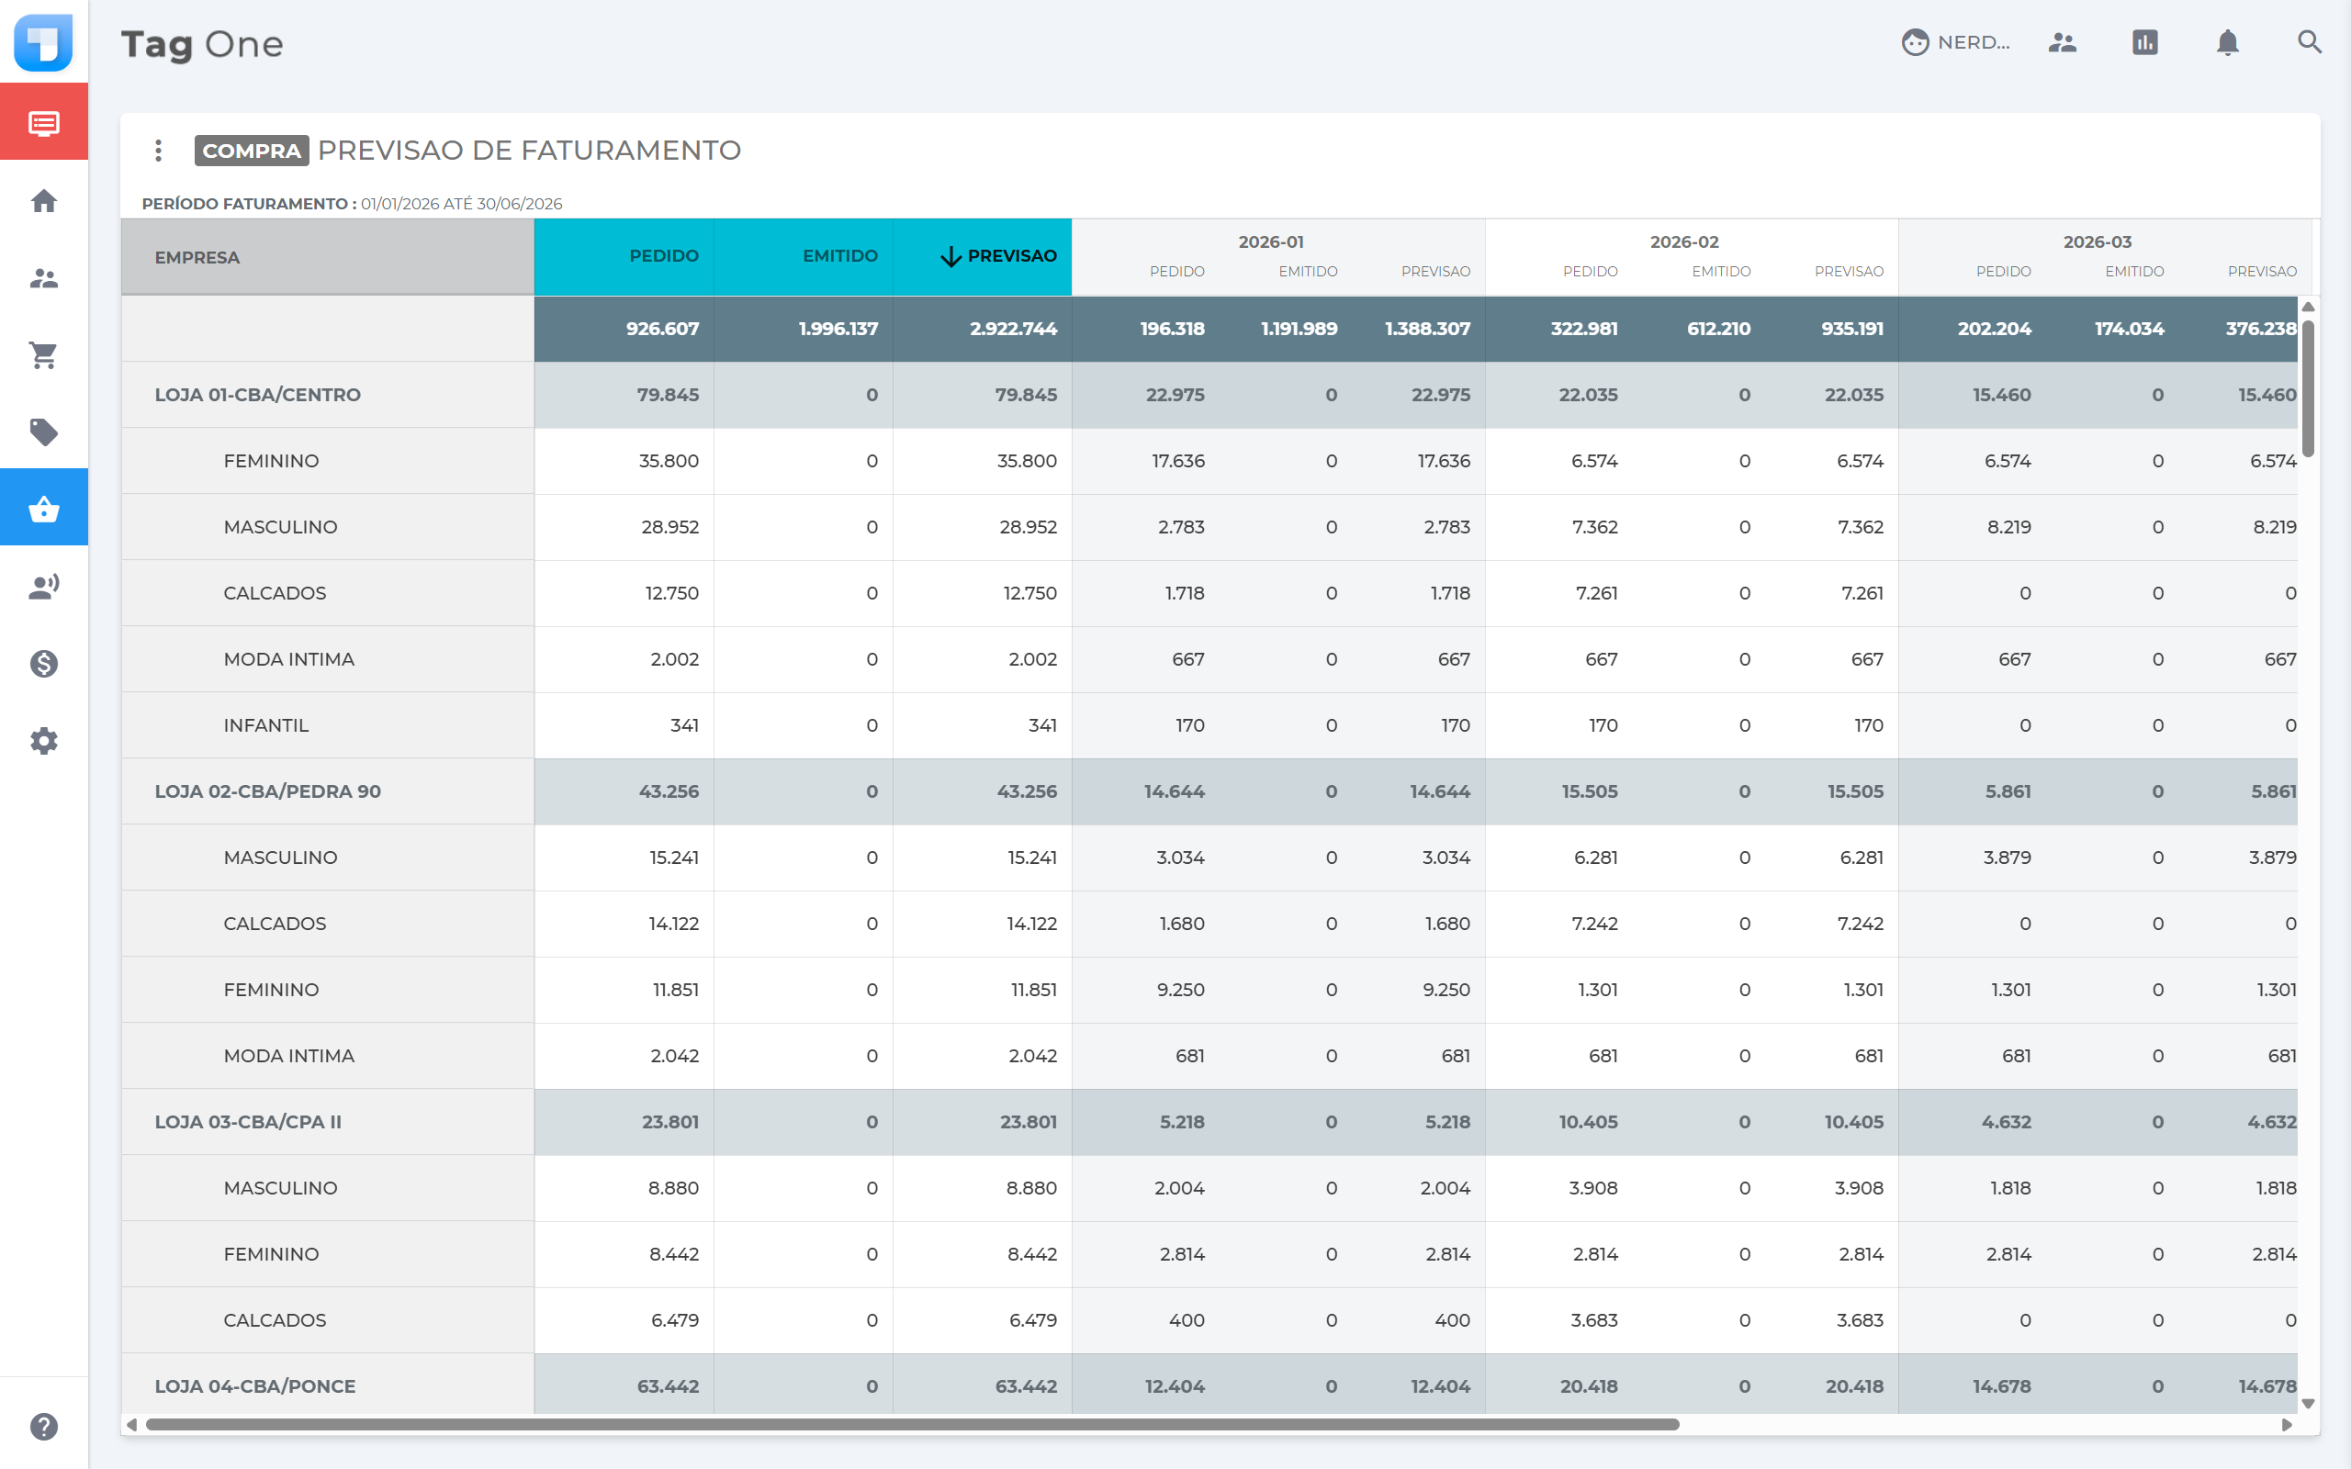Viewport: 2351px width, 1469px height.
Task: Click the COMPRA label badge
Action: tap(252, 151)
